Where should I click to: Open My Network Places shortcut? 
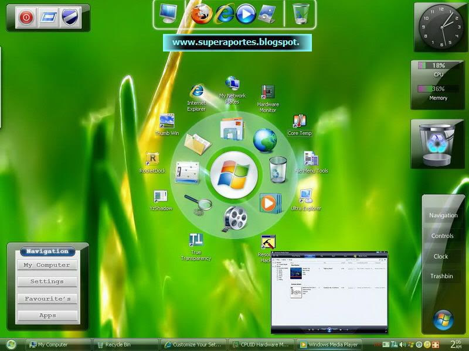[232, 90]
